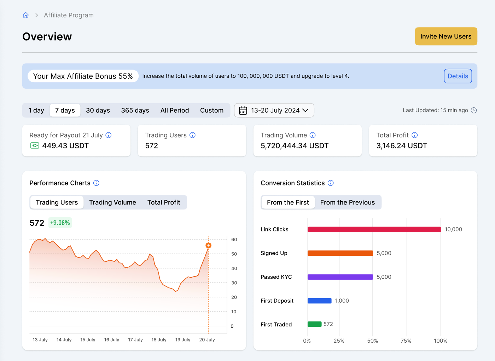Click Conversion Statistics info icon
Viewport: 495px width, 361px height.
coord(331,183)
